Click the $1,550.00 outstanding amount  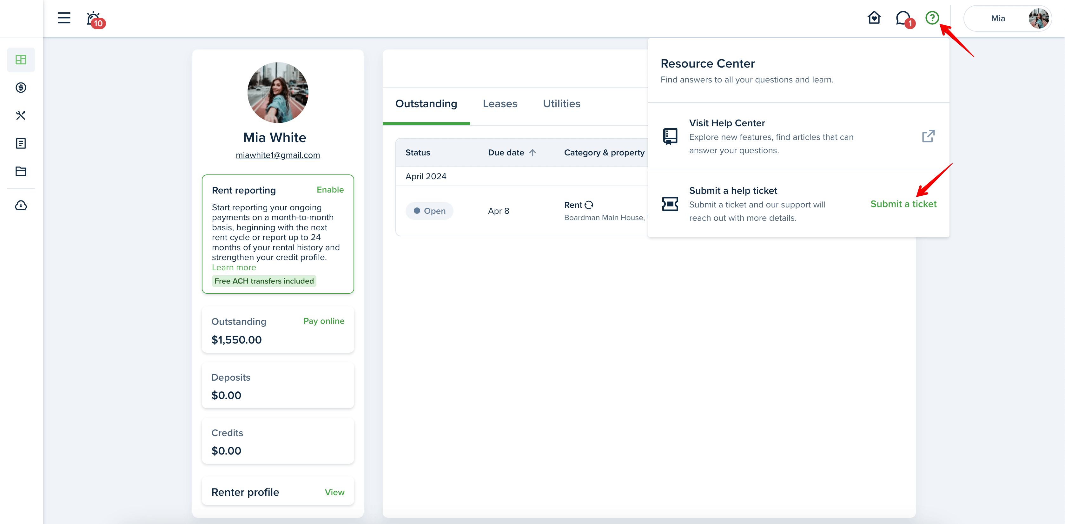(236, 340)
